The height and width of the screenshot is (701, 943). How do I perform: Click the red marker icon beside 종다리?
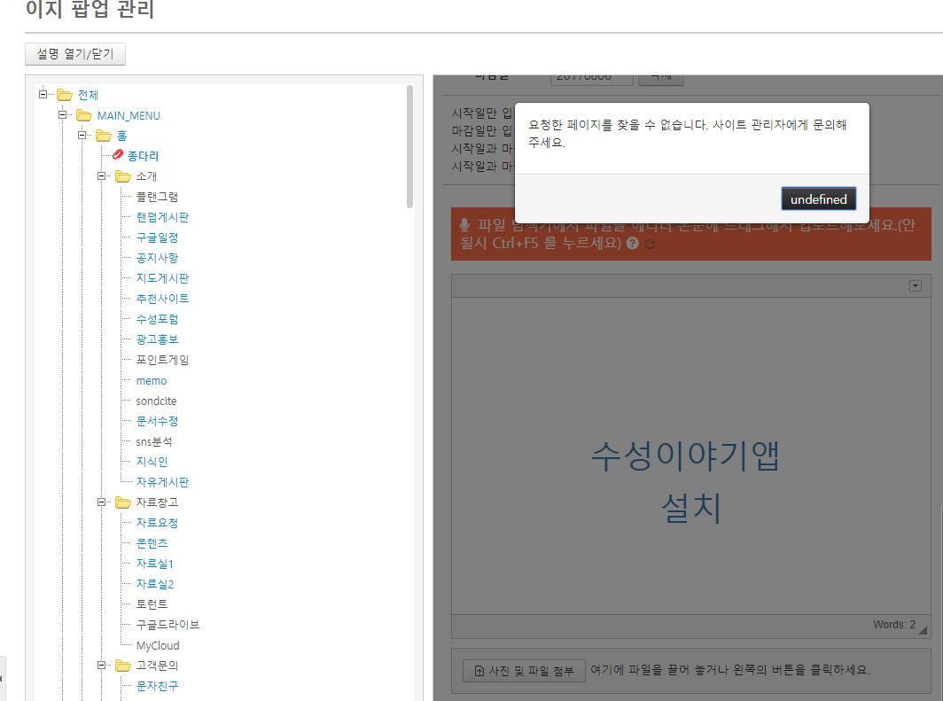point(118,155)
